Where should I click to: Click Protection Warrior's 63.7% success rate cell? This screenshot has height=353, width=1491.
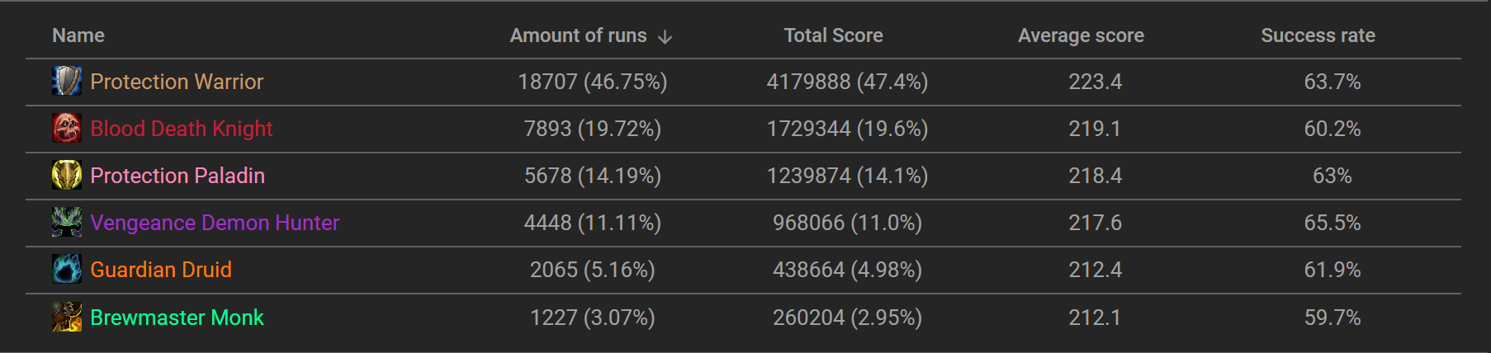pos(1332,82)
